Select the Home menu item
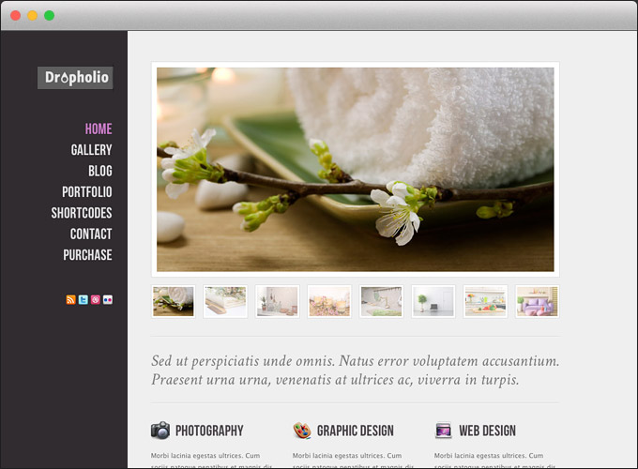The height and width of the screenshot is (469, 638). [98, 129]
